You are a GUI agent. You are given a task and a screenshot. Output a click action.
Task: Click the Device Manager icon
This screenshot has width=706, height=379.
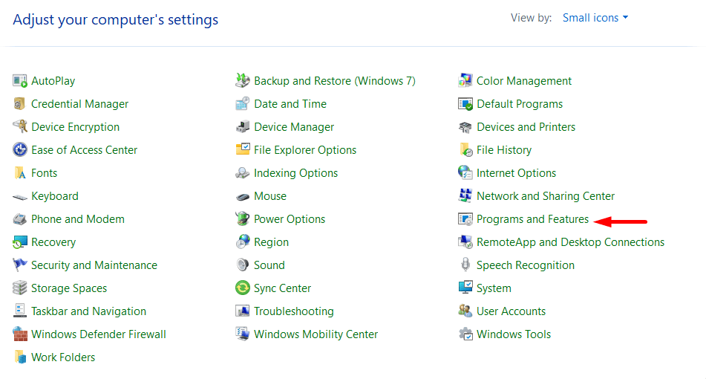pos(243,127)
